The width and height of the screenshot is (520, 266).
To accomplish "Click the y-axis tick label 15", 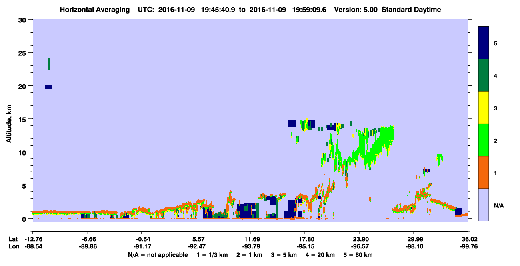I will [x=23, y=119].
